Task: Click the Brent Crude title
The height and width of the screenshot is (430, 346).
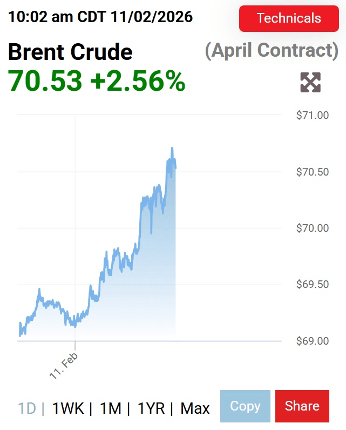Action: (70, 52)
